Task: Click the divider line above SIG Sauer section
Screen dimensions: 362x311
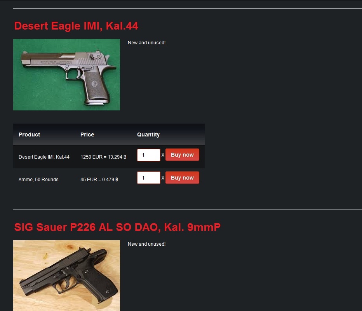Action: pyautogui.click(x=188, y=210)
